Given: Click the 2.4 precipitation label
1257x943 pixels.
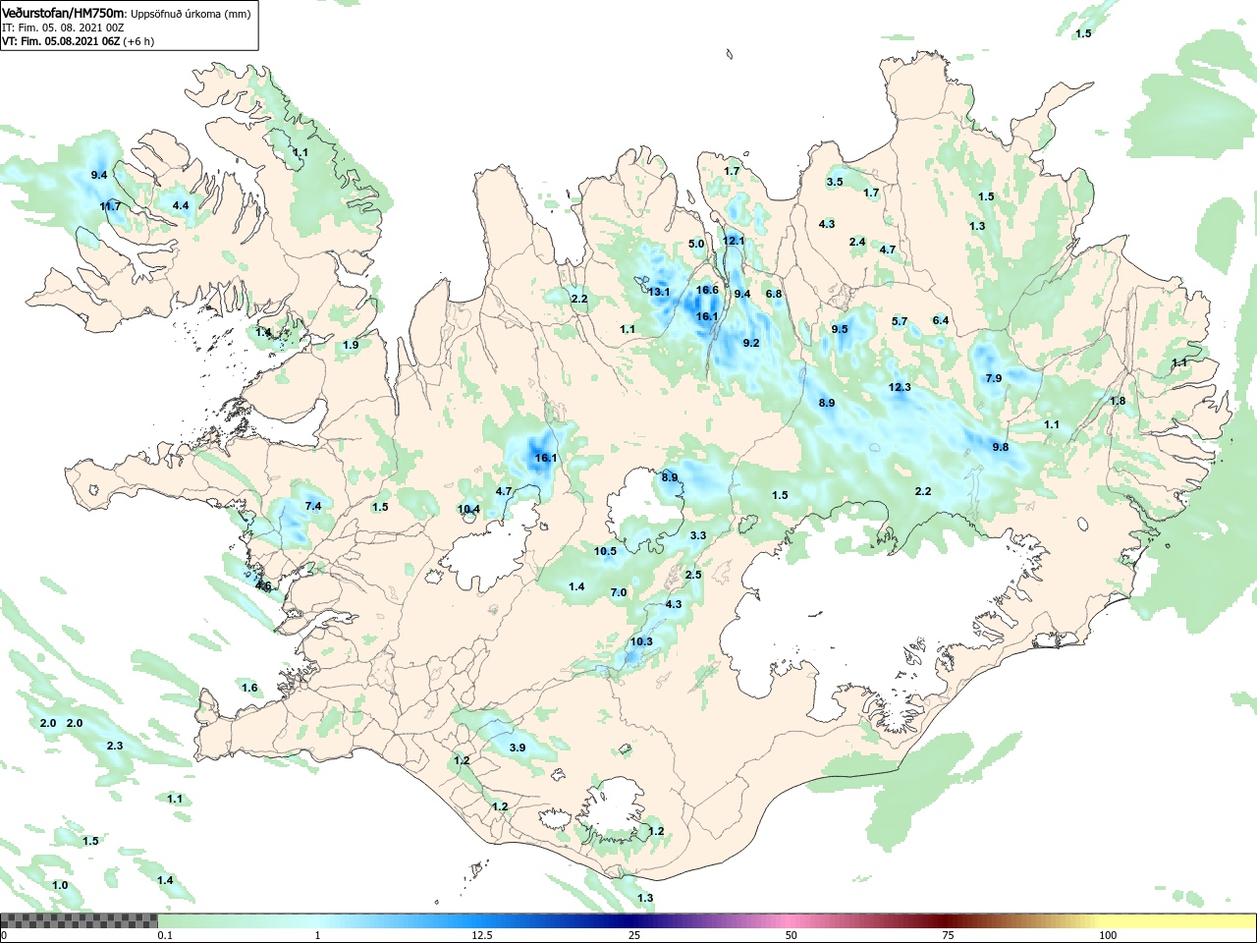Looking at the screenshot, I should pos(857,242).
